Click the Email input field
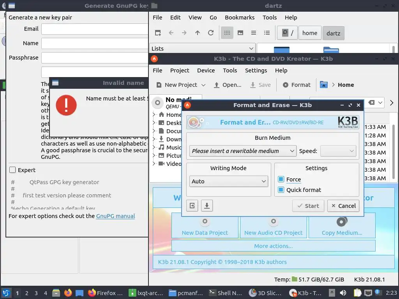The height and width of the screenshot is (299, 399). click(x=95, y=29)
